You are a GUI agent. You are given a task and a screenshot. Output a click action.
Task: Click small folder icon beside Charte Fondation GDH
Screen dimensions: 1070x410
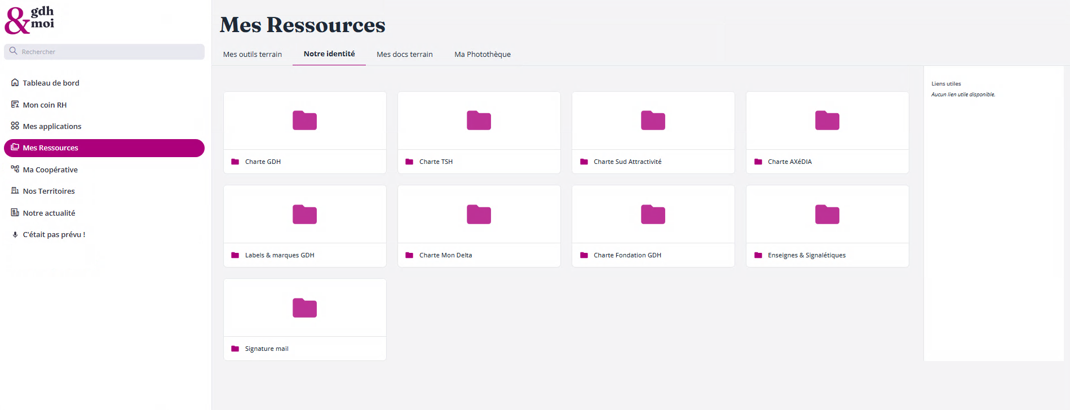click(584, 255)
